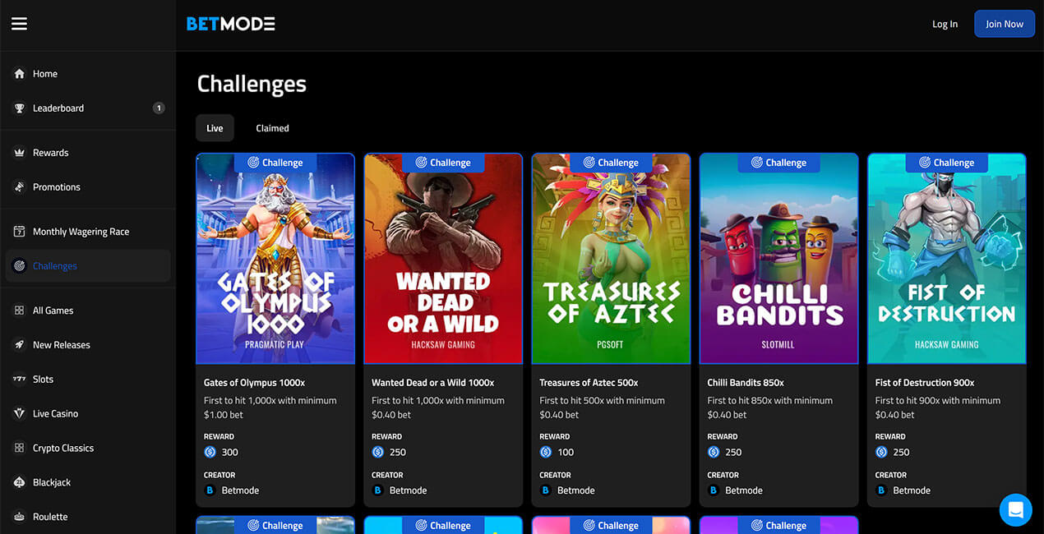Viewport: 1044px width, 534px height.
Task: Open Treasures of Aztec game thumbnail
Action: [611, 259]
